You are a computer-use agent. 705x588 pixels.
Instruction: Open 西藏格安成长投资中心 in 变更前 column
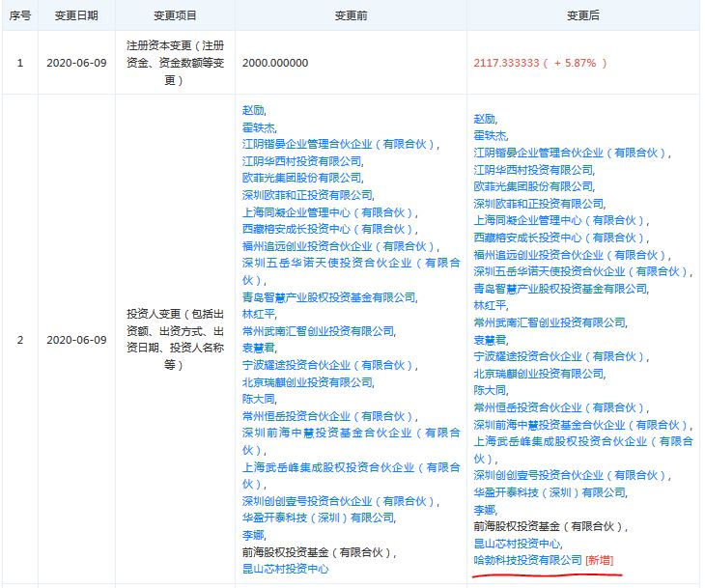(329, 229)
